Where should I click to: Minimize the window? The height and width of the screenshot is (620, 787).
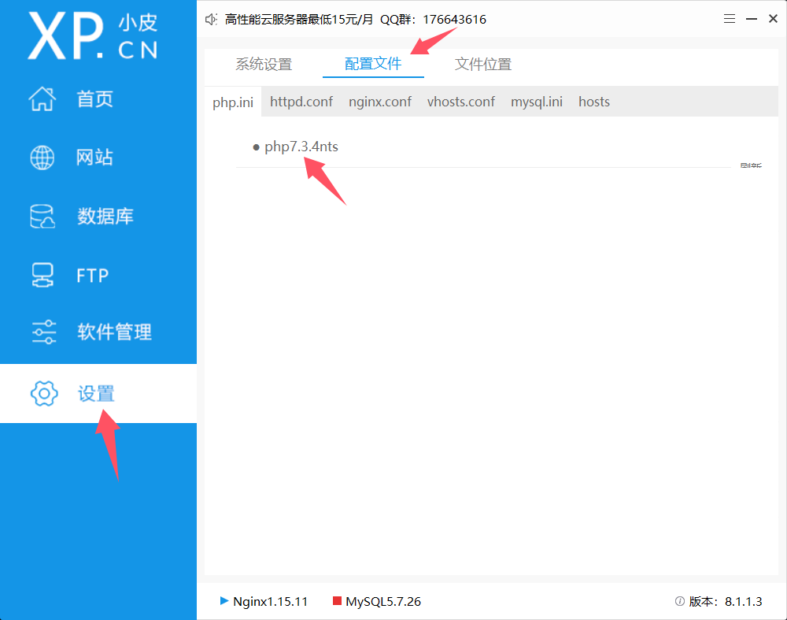[752, 19]
